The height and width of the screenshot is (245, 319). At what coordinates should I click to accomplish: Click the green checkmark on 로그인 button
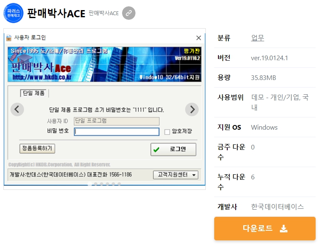(157, 150)
